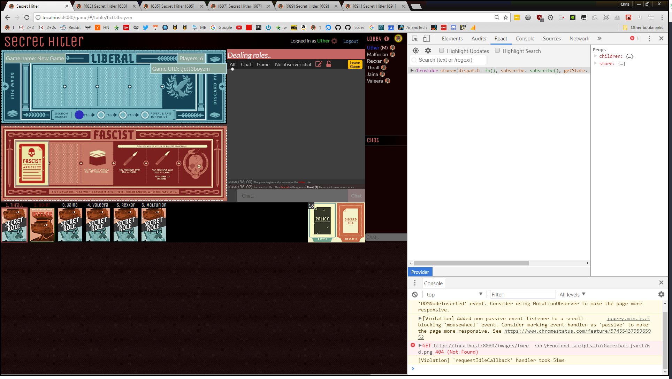The image size is (672, 379).
Task: Select the 'Chat' filter tab in gamechat
Action: 246,64
